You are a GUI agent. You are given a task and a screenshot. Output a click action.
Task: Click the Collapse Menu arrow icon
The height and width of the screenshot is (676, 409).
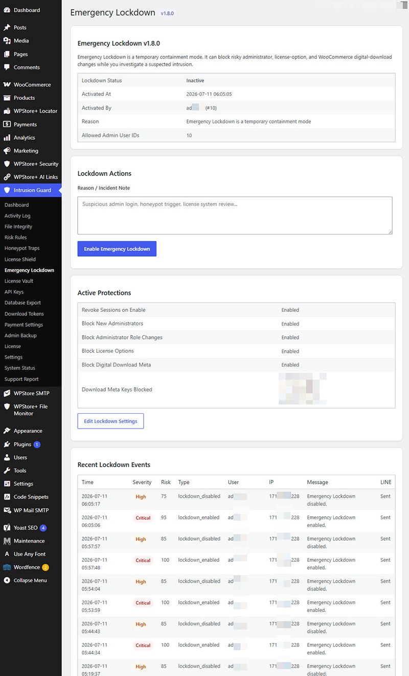7,581
